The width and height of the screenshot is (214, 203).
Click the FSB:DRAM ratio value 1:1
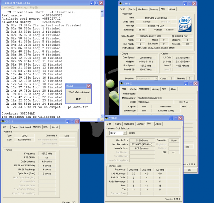tap(47, 158)
